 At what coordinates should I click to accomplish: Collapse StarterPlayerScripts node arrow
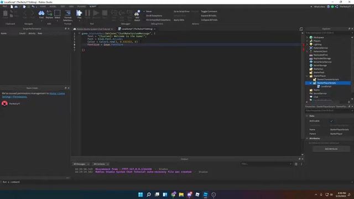tap(311, 83)
